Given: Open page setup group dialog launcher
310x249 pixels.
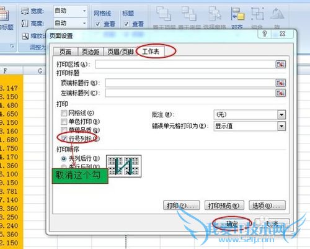Looking at the screenshot, I should tap(12, 47).
